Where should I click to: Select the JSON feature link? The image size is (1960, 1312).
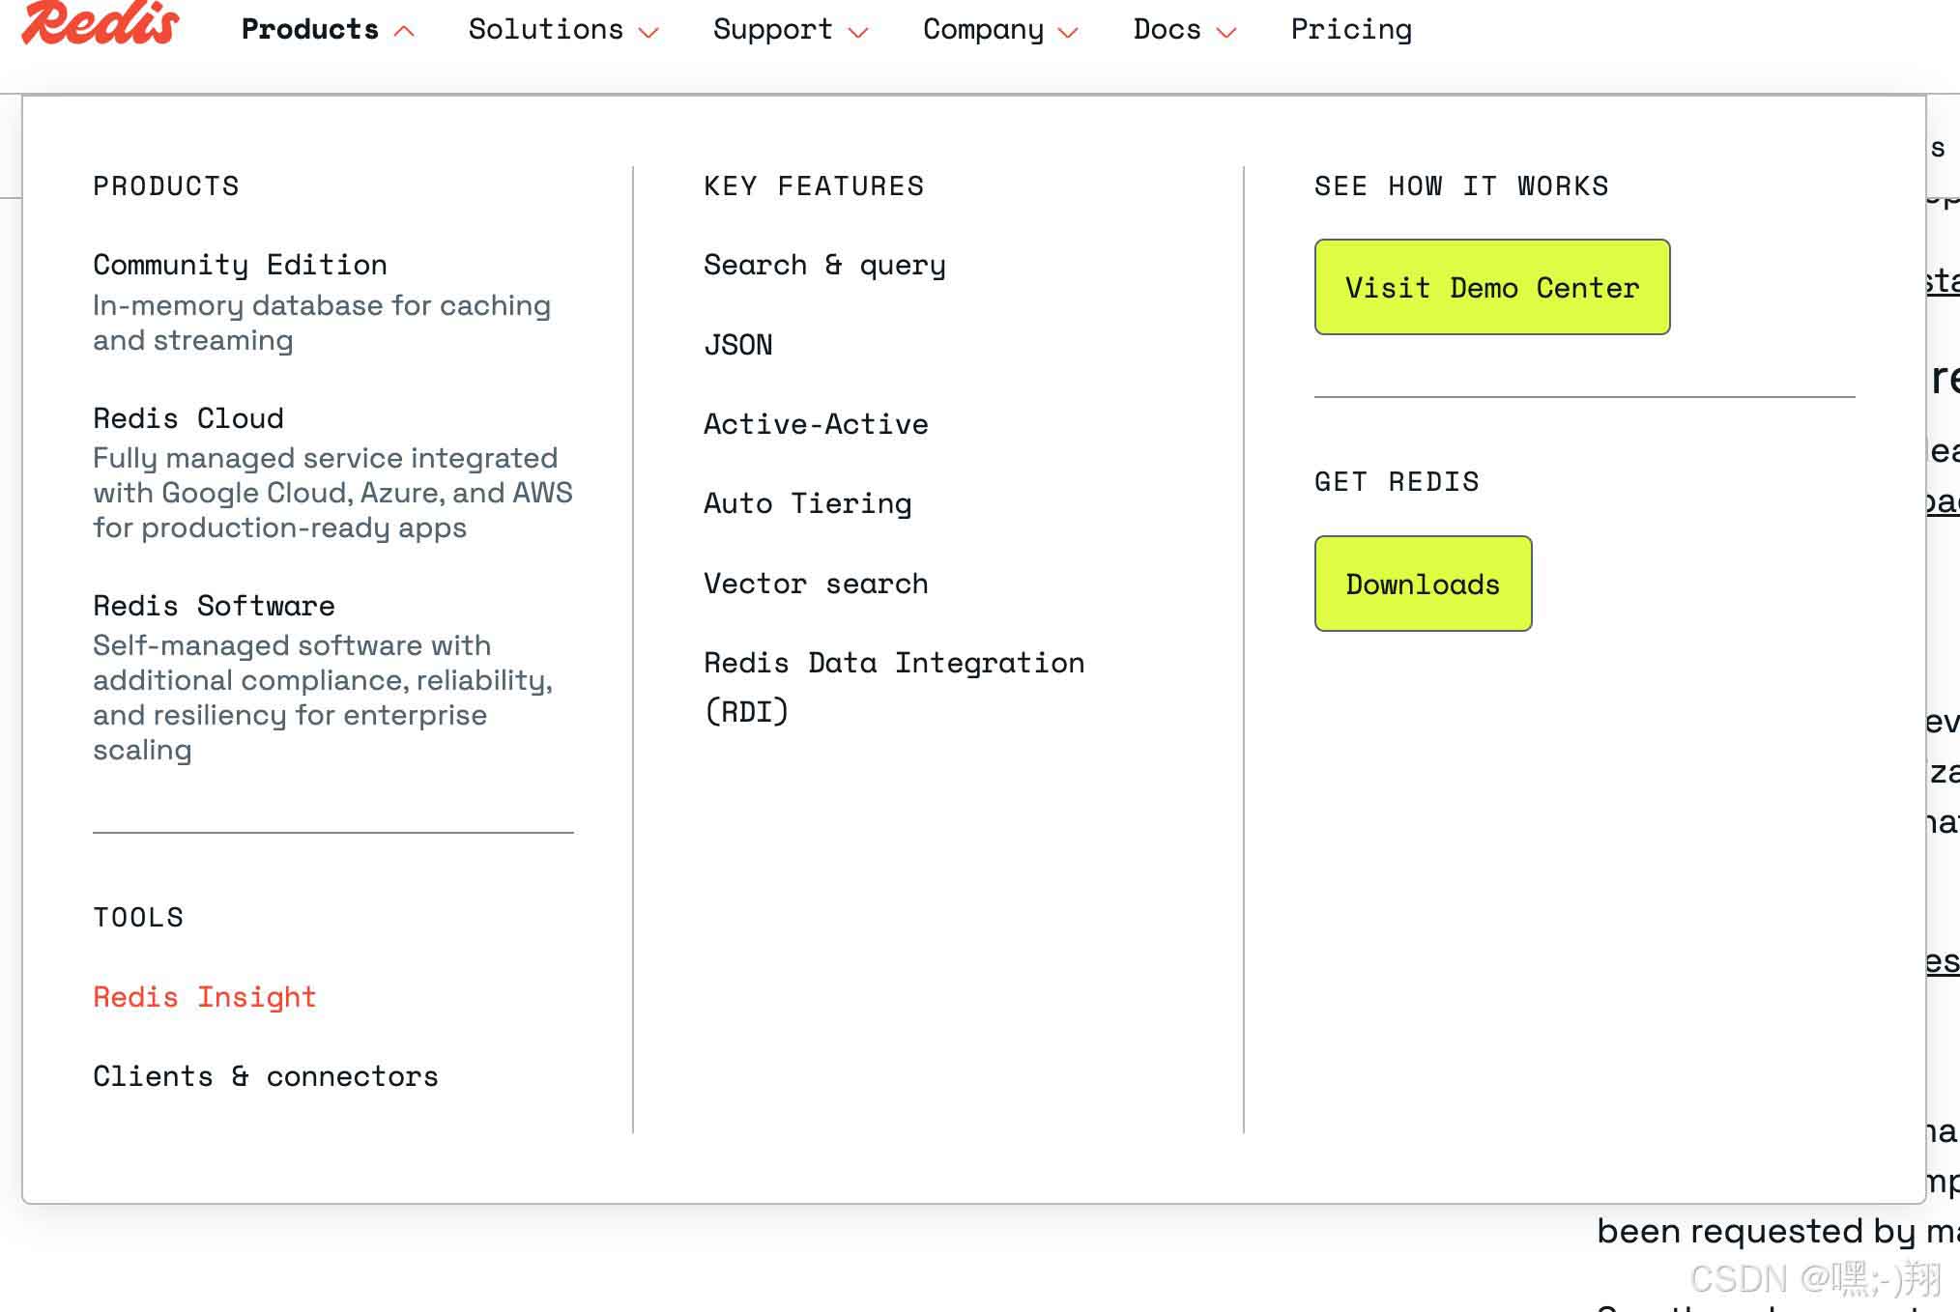tap(738, 345)
